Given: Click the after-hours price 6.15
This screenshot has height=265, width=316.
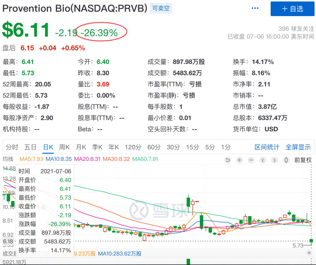Looking at the screenshot, I should [x=27, y=48].
